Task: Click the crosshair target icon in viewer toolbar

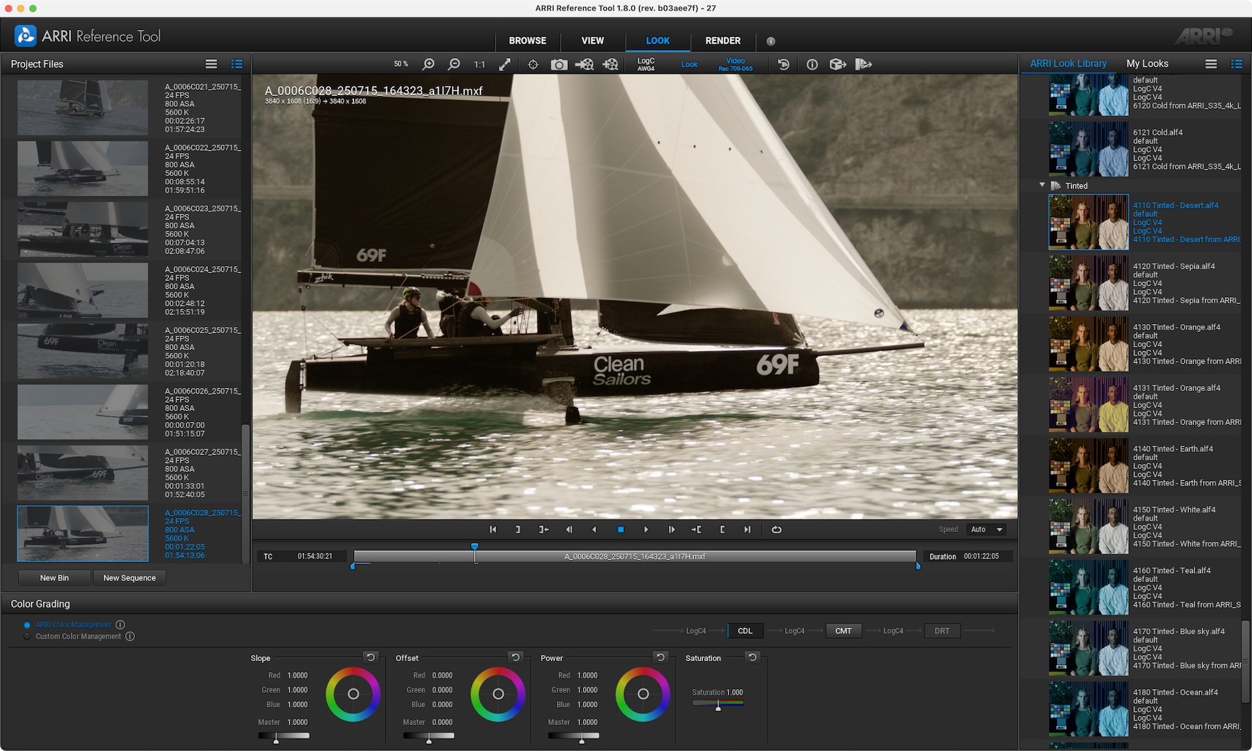Action: (533, 64)
